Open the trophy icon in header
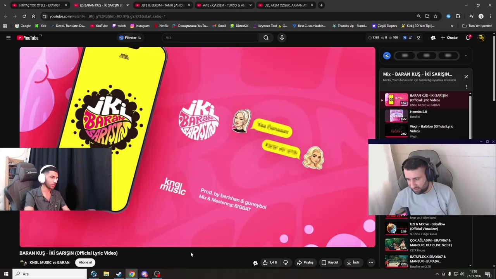Screen dimensions: 496x279 tap(418, 38)
